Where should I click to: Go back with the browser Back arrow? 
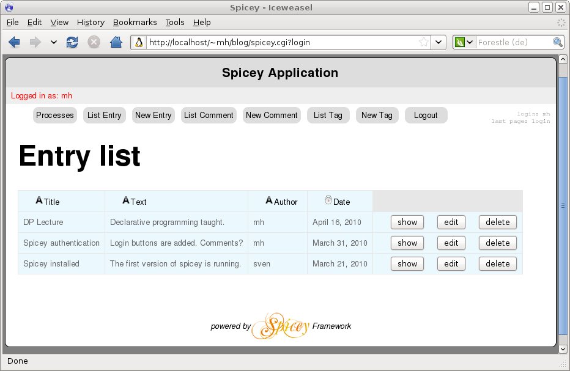tap(14, 42)
